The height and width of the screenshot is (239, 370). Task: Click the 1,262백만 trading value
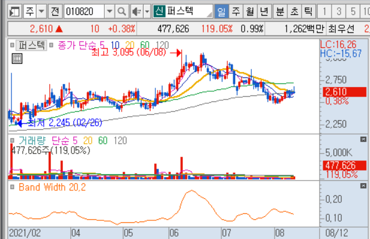click(x=305, y=29)
